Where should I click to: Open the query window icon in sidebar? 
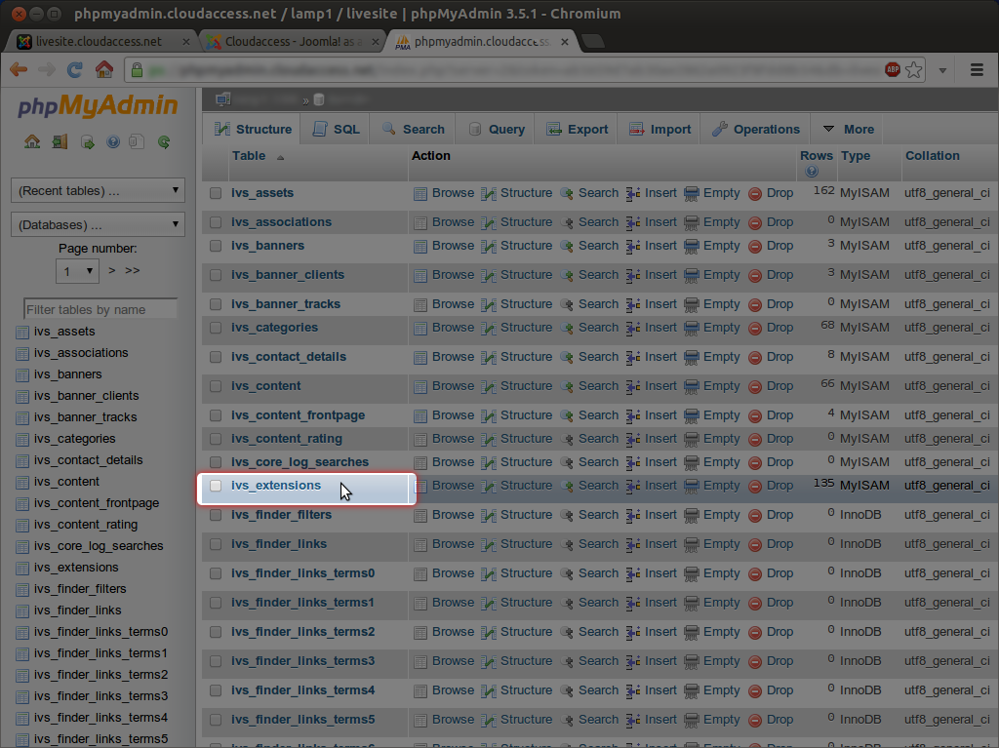click(x=87, y=142)
